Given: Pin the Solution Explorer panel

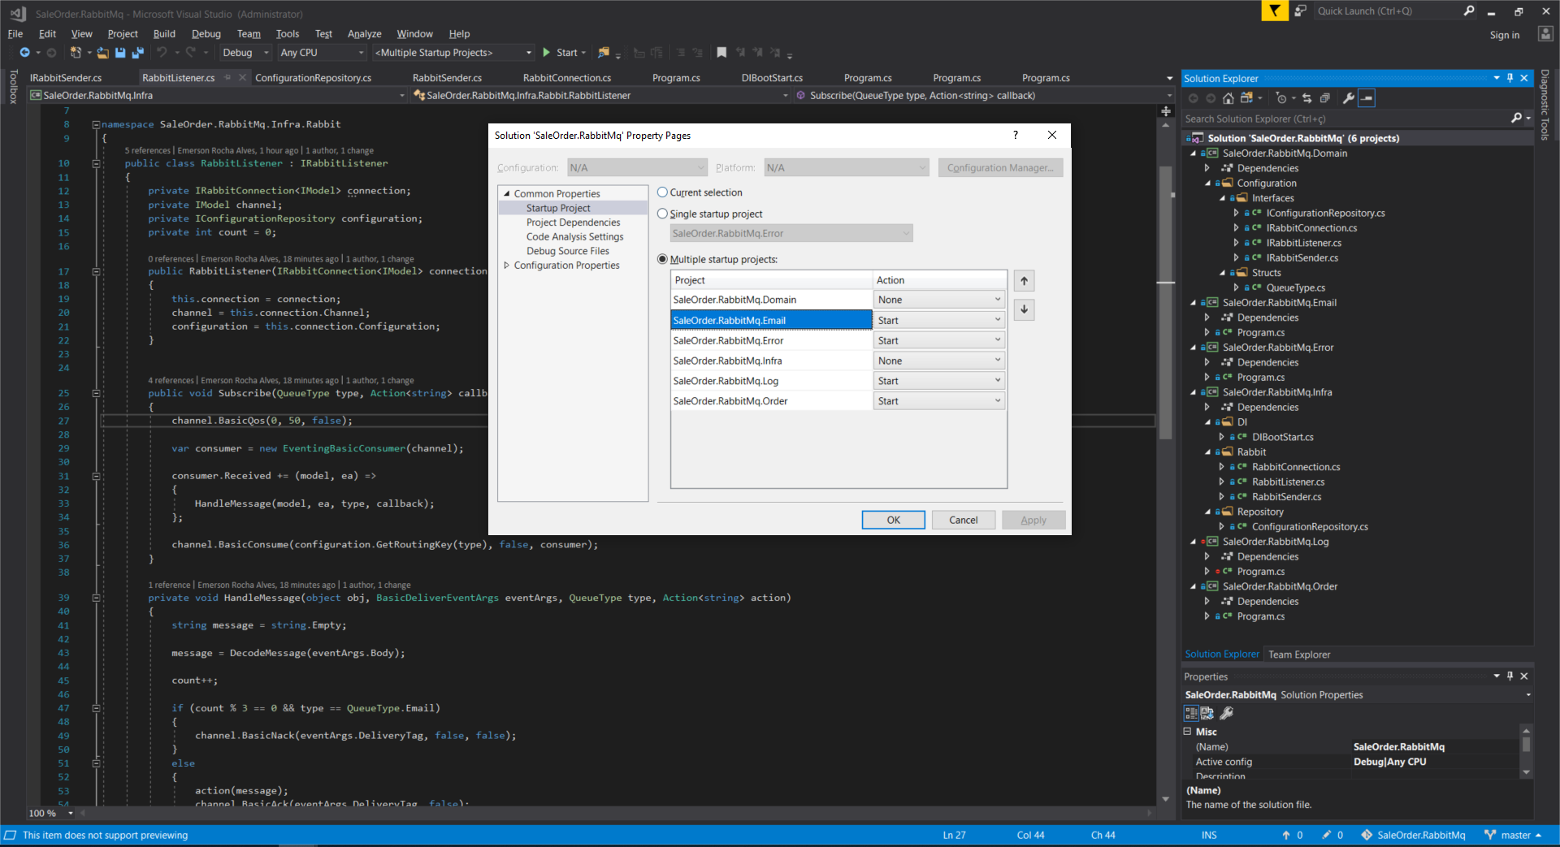Looking at the screenshot, I should pyautogui.click(x=1510, y=78).
